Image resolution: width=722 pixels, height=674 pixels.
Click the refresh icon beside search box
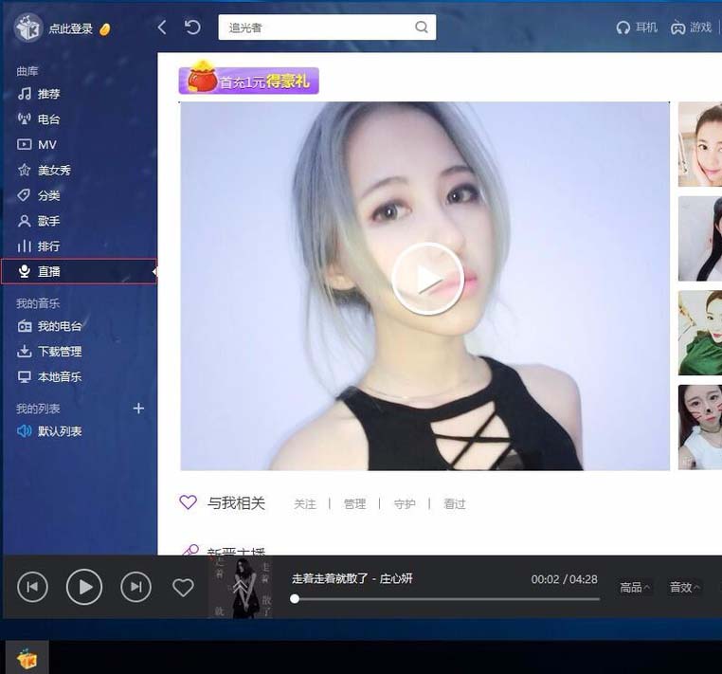(192, 27)
